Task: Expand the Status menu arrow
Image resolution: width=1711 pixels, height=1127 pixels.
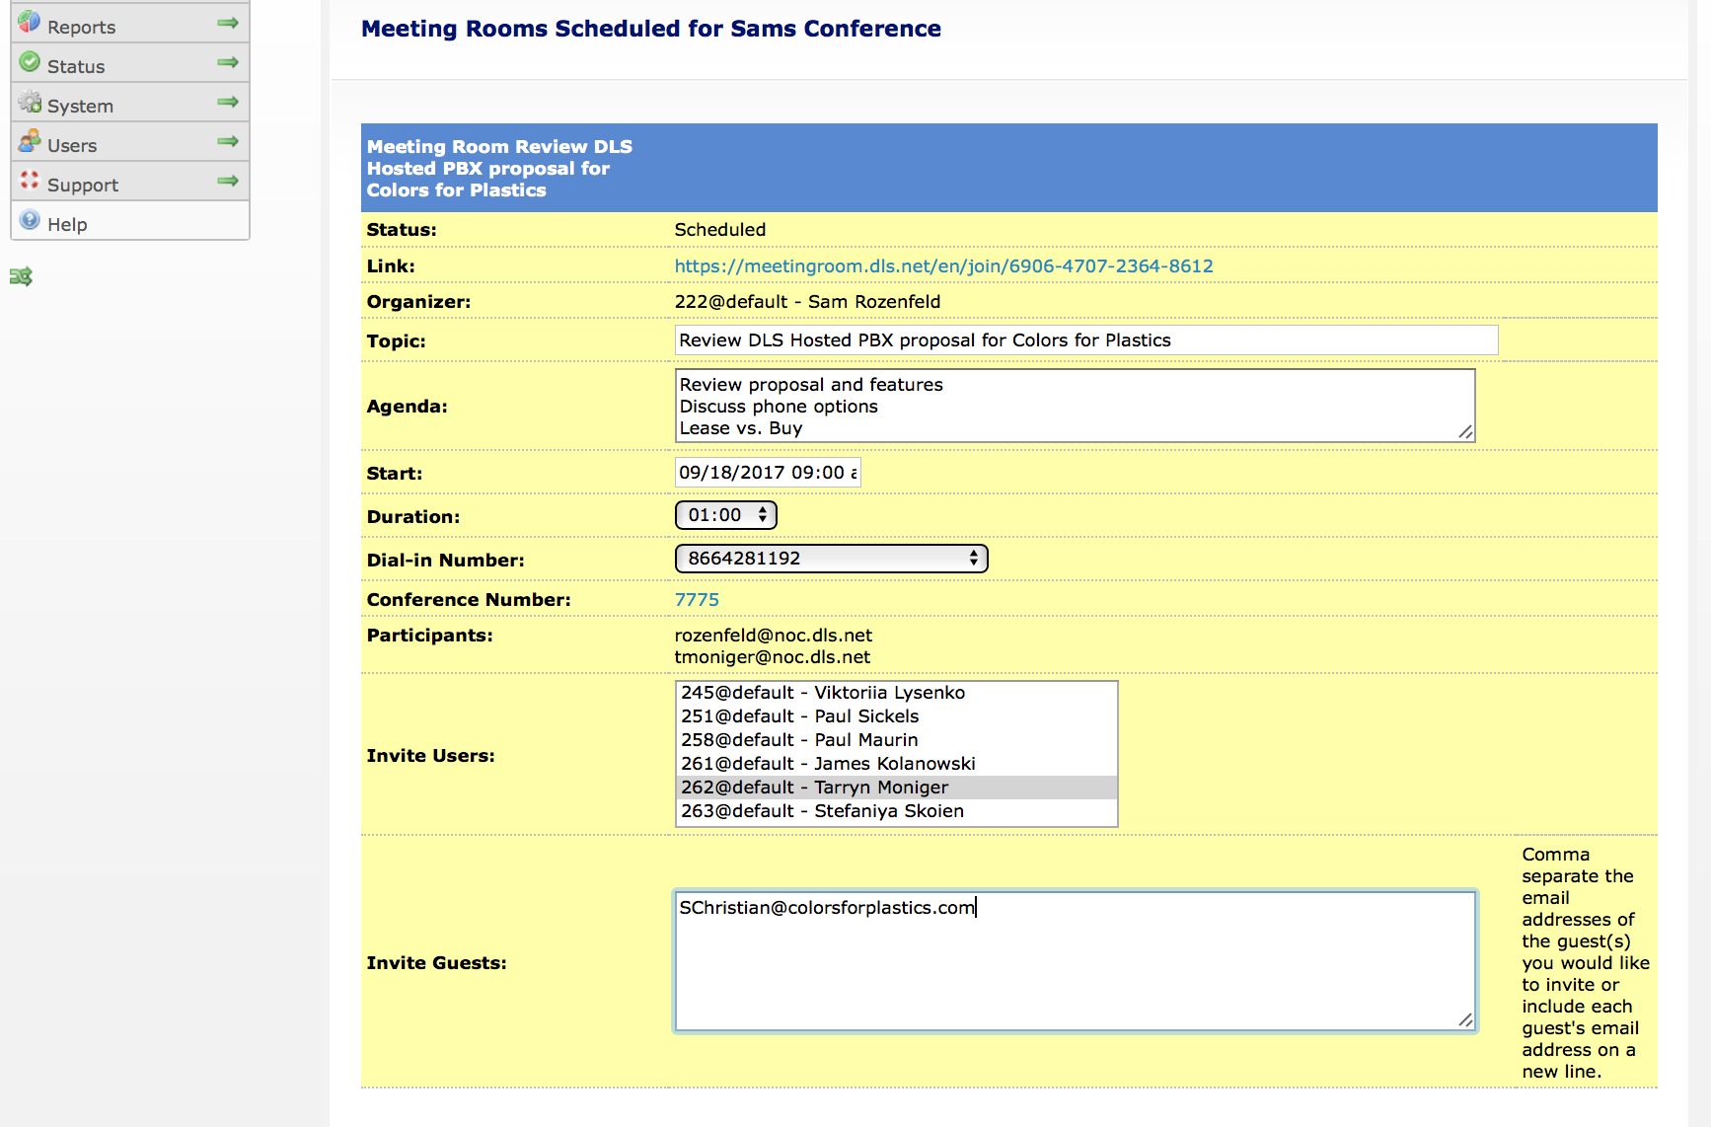Action: (228, 62)
